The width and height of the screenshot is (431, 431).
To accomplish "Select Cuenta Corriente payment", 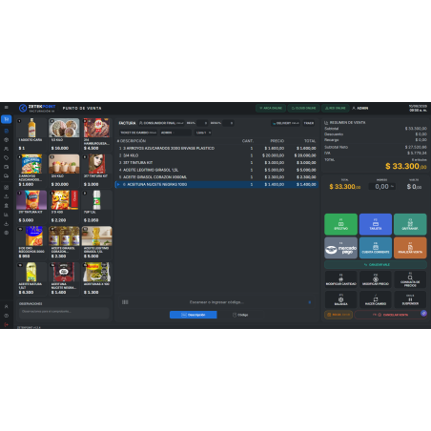I will tap(376, 248).
